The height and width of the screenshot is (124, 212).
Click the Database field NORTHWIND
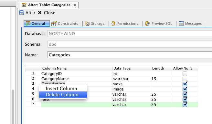pyautogui.click(x=130, y=33)
